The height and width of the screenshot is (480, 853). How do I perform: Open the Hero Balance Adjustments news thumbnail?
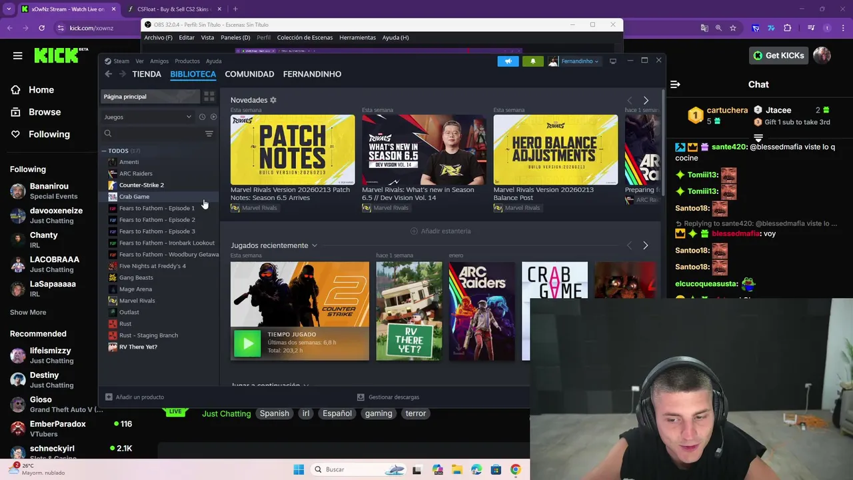[x=555, y=150]
